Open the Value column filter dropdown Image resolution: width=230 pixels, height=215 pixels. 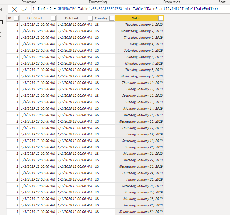[x=161, y=18]
